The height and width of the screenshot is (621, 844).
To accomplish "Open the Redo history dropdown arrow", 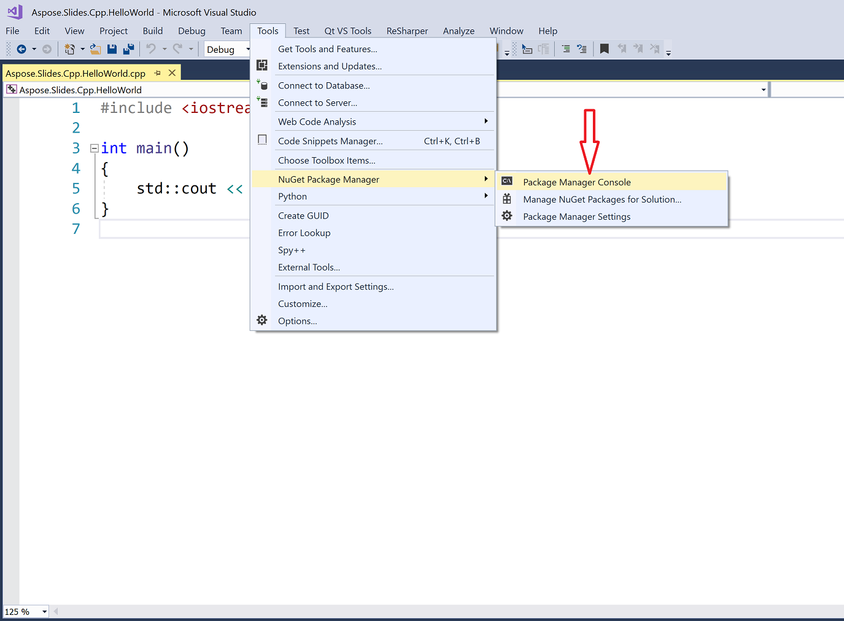I will pos(191,49).
